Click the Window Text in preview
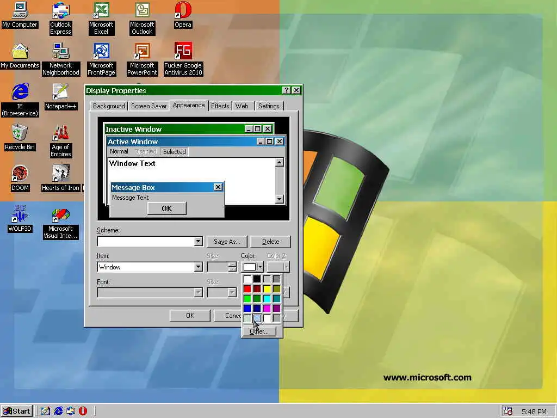557x418 pixels. [132, 163]
